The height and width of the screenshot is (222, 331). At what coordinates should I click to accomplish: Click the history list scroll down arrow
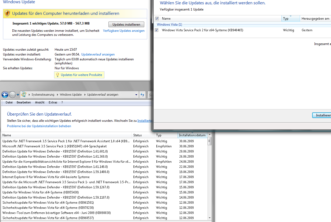point(210,218)
